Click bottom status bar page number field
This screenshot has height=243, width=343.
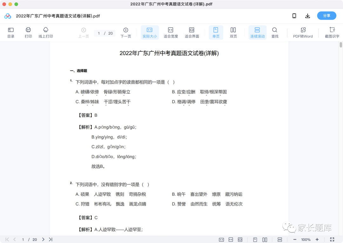click(x=23, y=240)
